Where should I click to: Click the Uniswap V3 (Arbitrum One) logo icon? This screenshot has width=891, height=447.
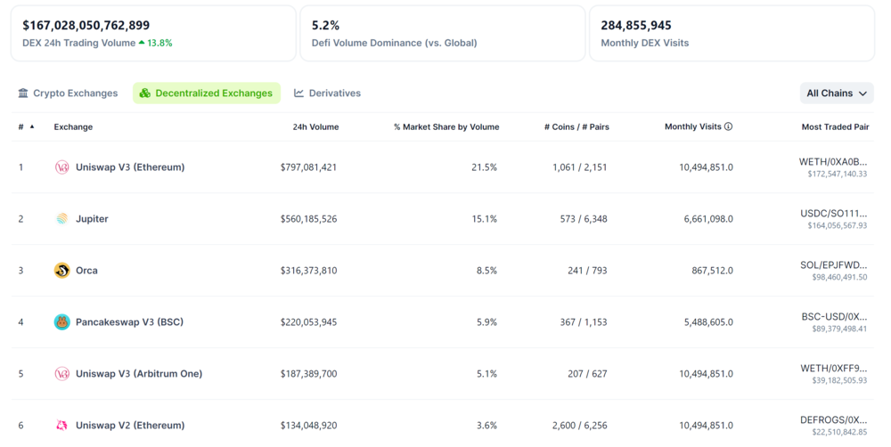61,374
